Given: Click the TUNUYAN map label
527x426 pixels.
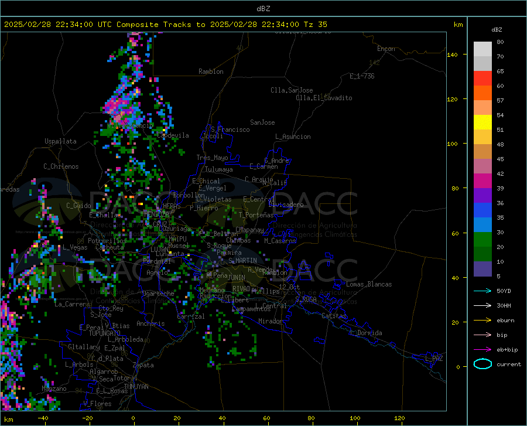Looking at the screenshot, I should (x=136, y=387).
